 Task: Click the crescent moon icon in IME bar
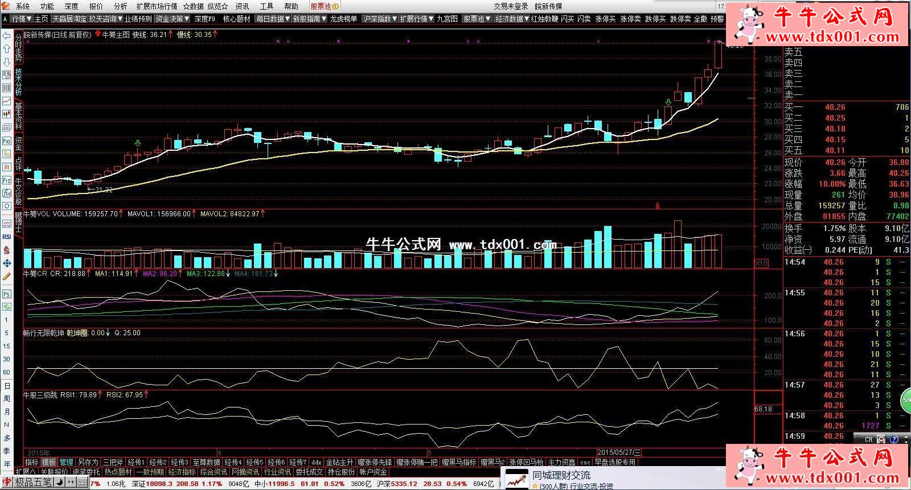point(59,483)
